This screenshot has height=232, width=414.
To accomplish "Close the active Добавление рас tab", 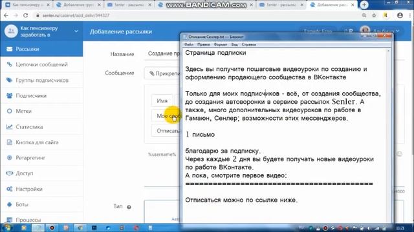I will pos(352,5).
